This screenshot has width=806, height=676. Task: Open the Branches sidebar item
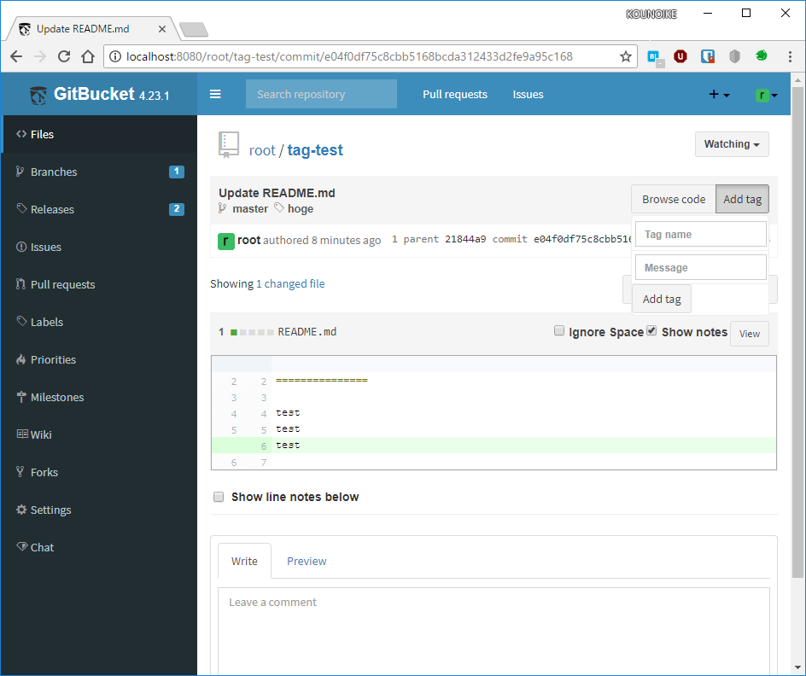point(99,172)
